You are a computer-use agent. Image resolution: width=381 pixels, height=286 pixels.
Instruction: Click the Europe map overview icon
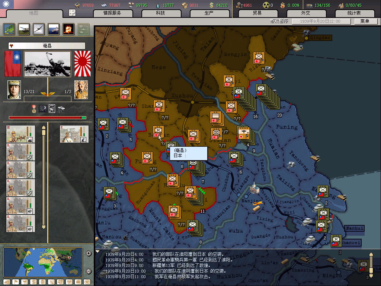click(x=9, y=29)
